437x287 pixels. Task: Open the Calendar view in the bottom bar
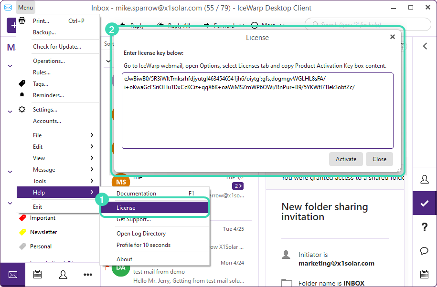pos(37,275)
